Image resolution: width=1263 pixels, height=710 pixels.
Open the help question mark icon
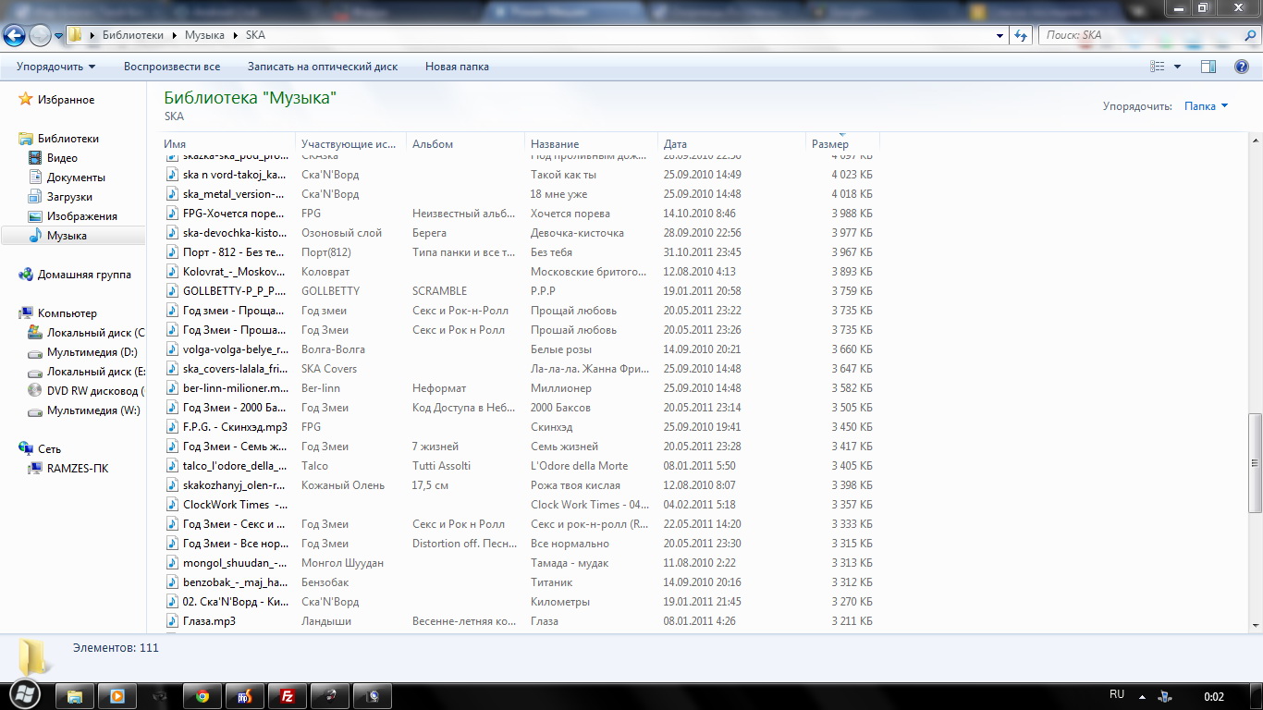(x=1242, y=67)
